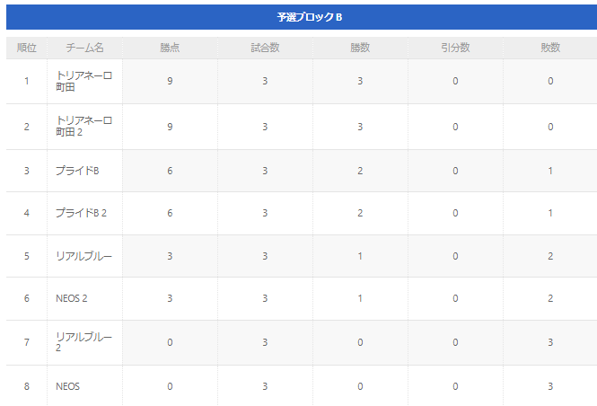Select team name トリアネーロ町田 in rank 1
Screen dimensions: 597x406
(x=83, y=81)
